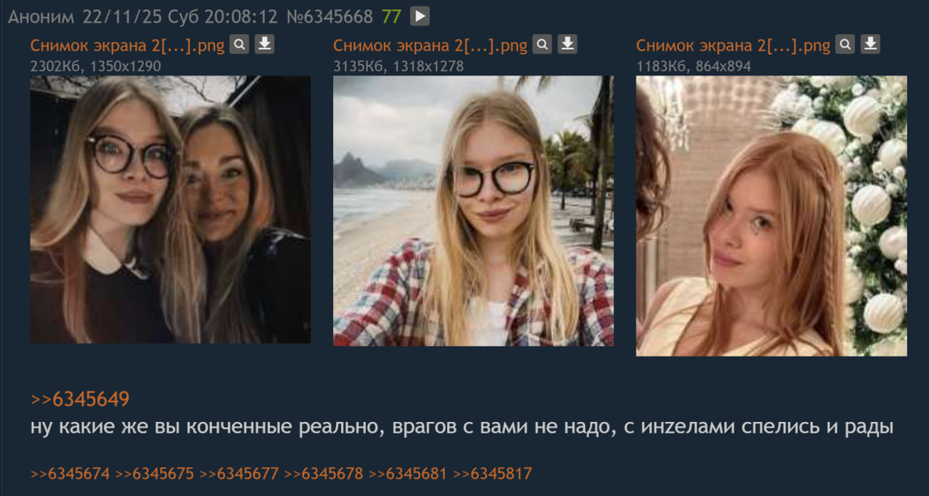This screenshot has height=496, width=929.
Task: Download the third attached screenshot file
Action: tap(870, 44)
